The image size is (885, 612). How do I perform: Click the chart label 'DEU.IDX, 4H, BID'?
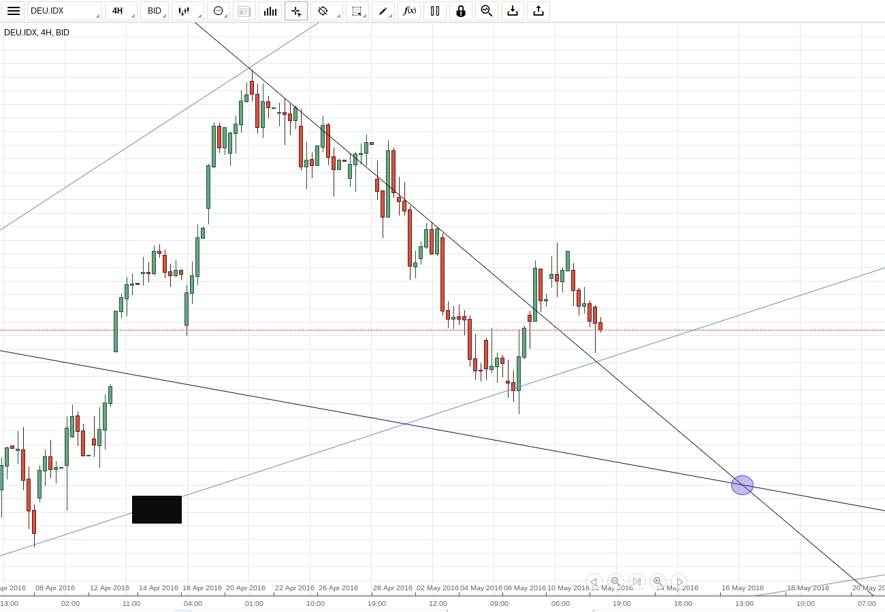(x=37, y=32)
